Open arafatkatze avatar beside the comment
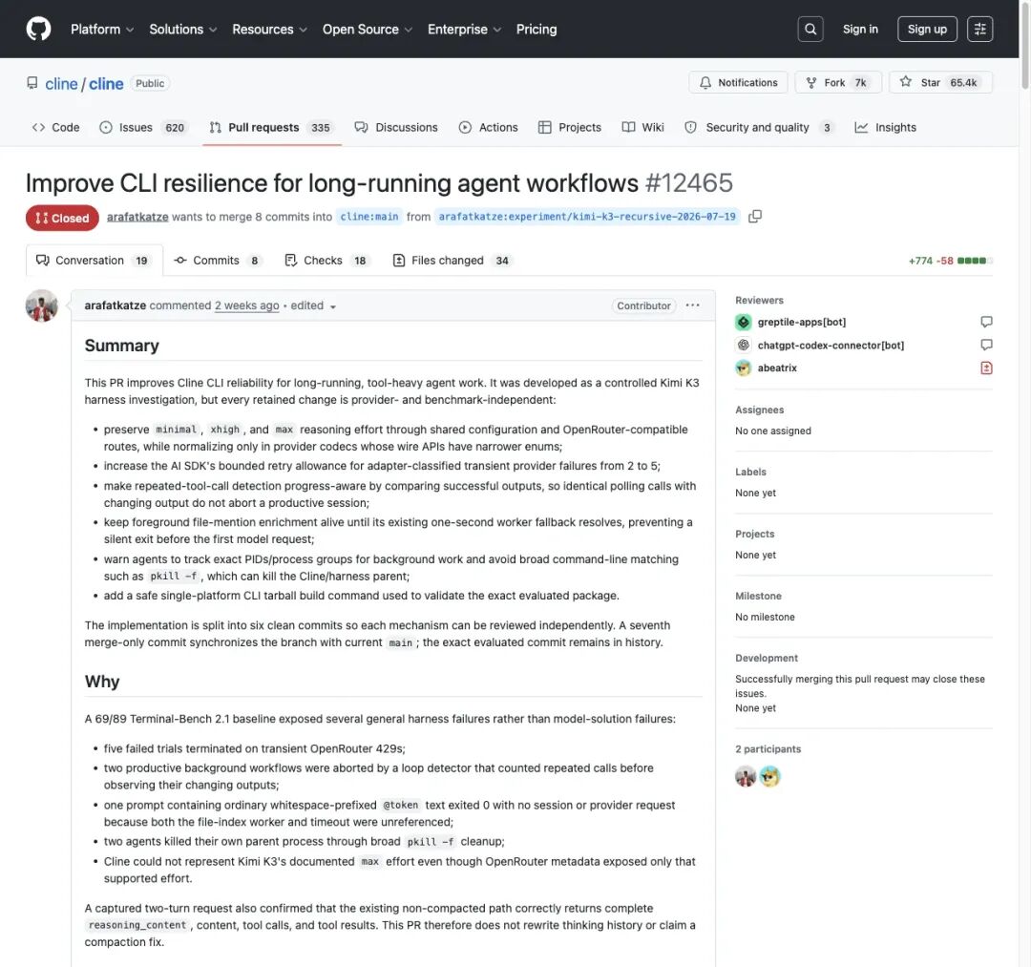This screenshot has width=1031, height=967. tap(41, 305)
